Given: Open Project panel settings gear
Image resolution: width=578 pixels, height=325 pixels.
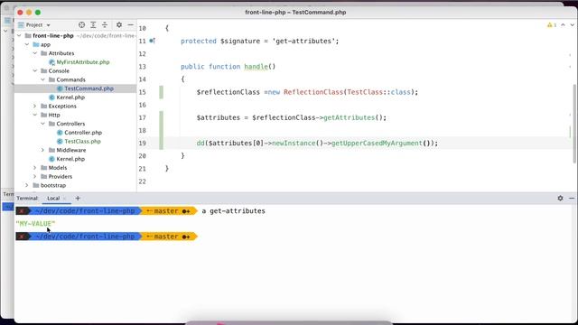Looking at the screenshot, I should click(119, 24).
